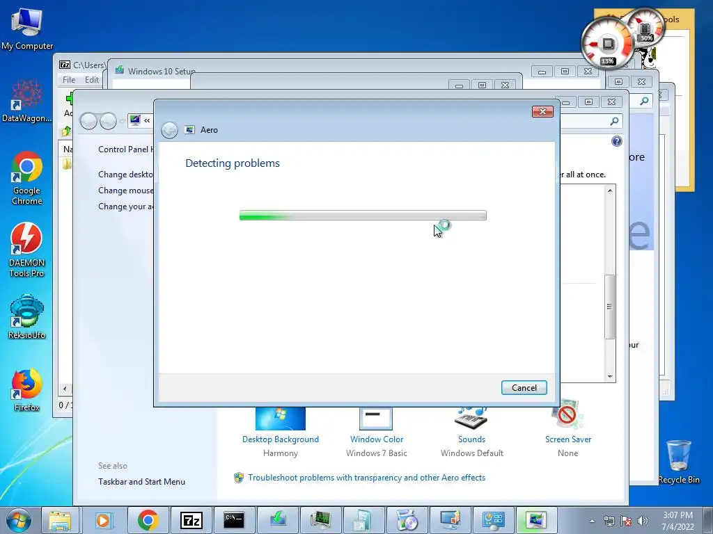Open Google Chrome desktop shortcut
The image size is (713, 534).
click(27, 178)
